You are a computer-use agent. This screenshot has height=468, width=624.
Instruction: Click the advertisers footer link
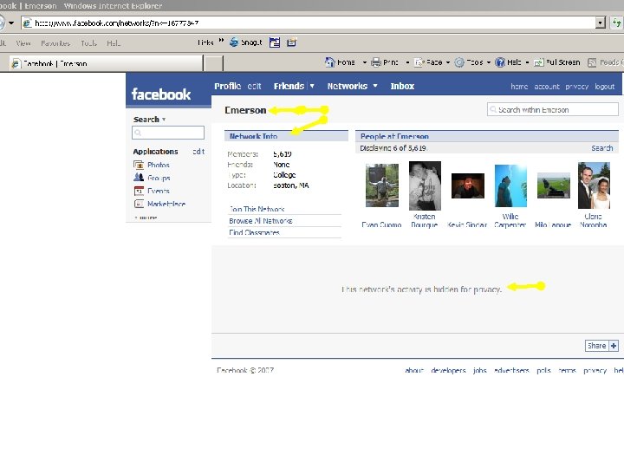click(x=511, y=371)
